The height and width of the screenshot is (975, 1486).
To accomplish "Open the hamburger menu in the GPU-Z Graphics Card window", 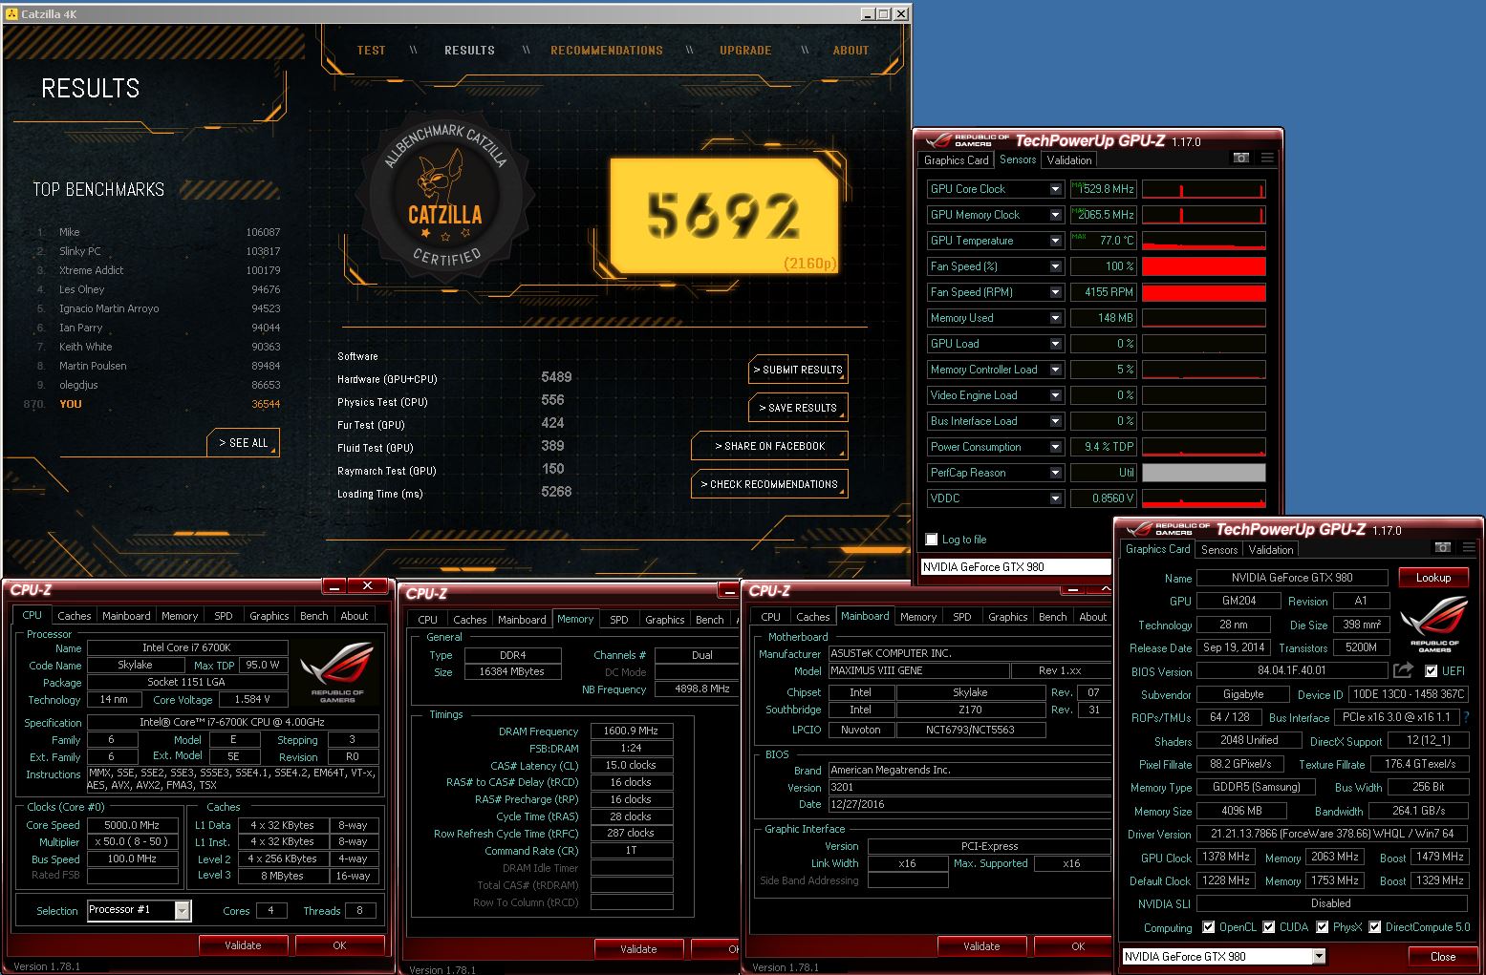I will point(1469,548).
